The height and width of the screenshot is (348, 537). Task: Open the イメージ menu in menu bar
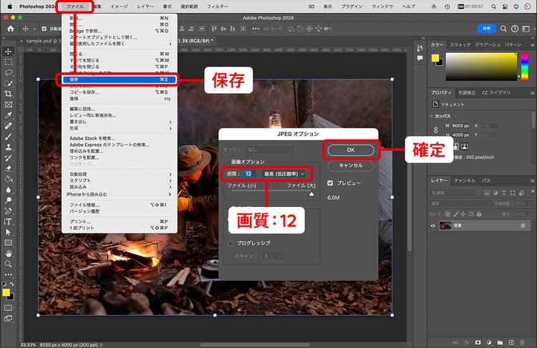point(119,6)
